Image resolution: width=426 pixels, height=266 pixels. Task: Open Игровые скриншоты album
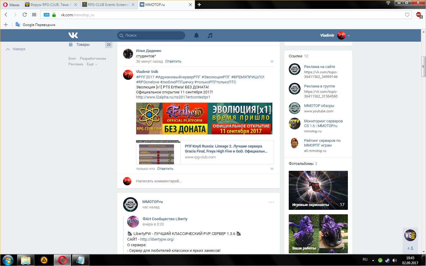tap(318, 190)
